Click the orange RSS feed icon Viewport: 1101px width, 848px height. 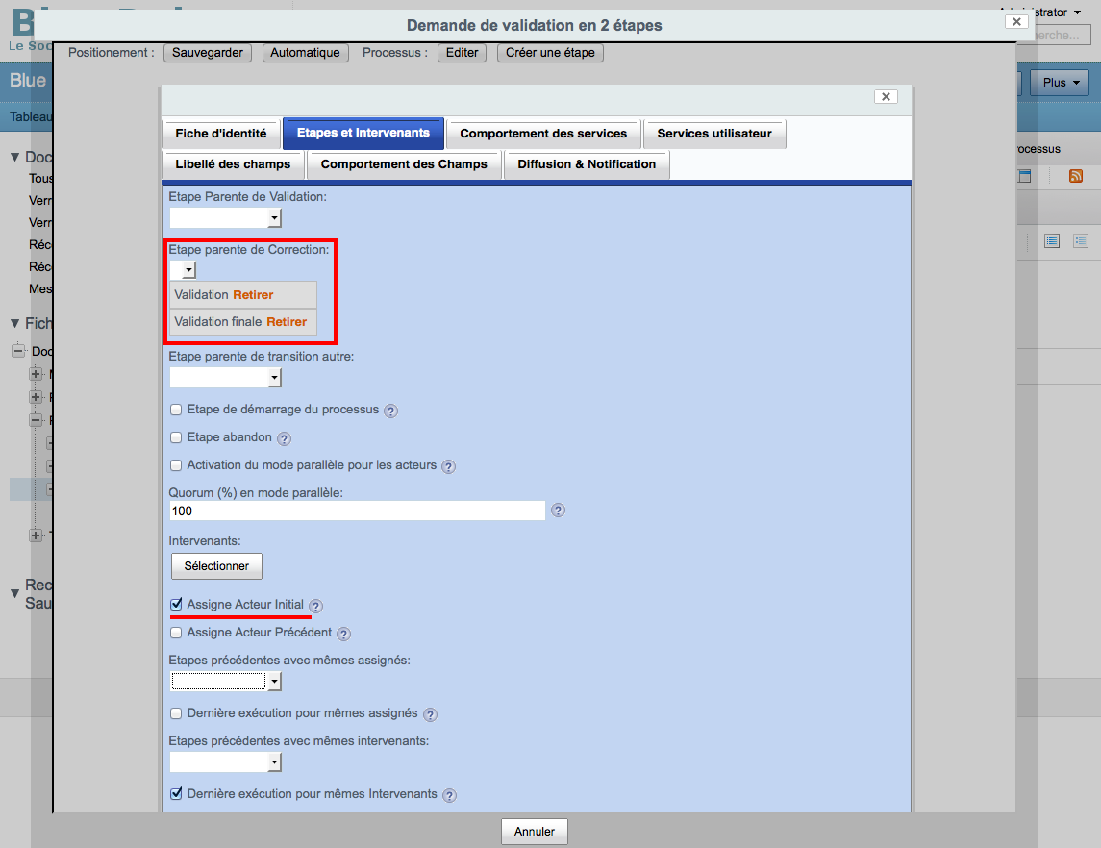click(x=1076, y=176)
